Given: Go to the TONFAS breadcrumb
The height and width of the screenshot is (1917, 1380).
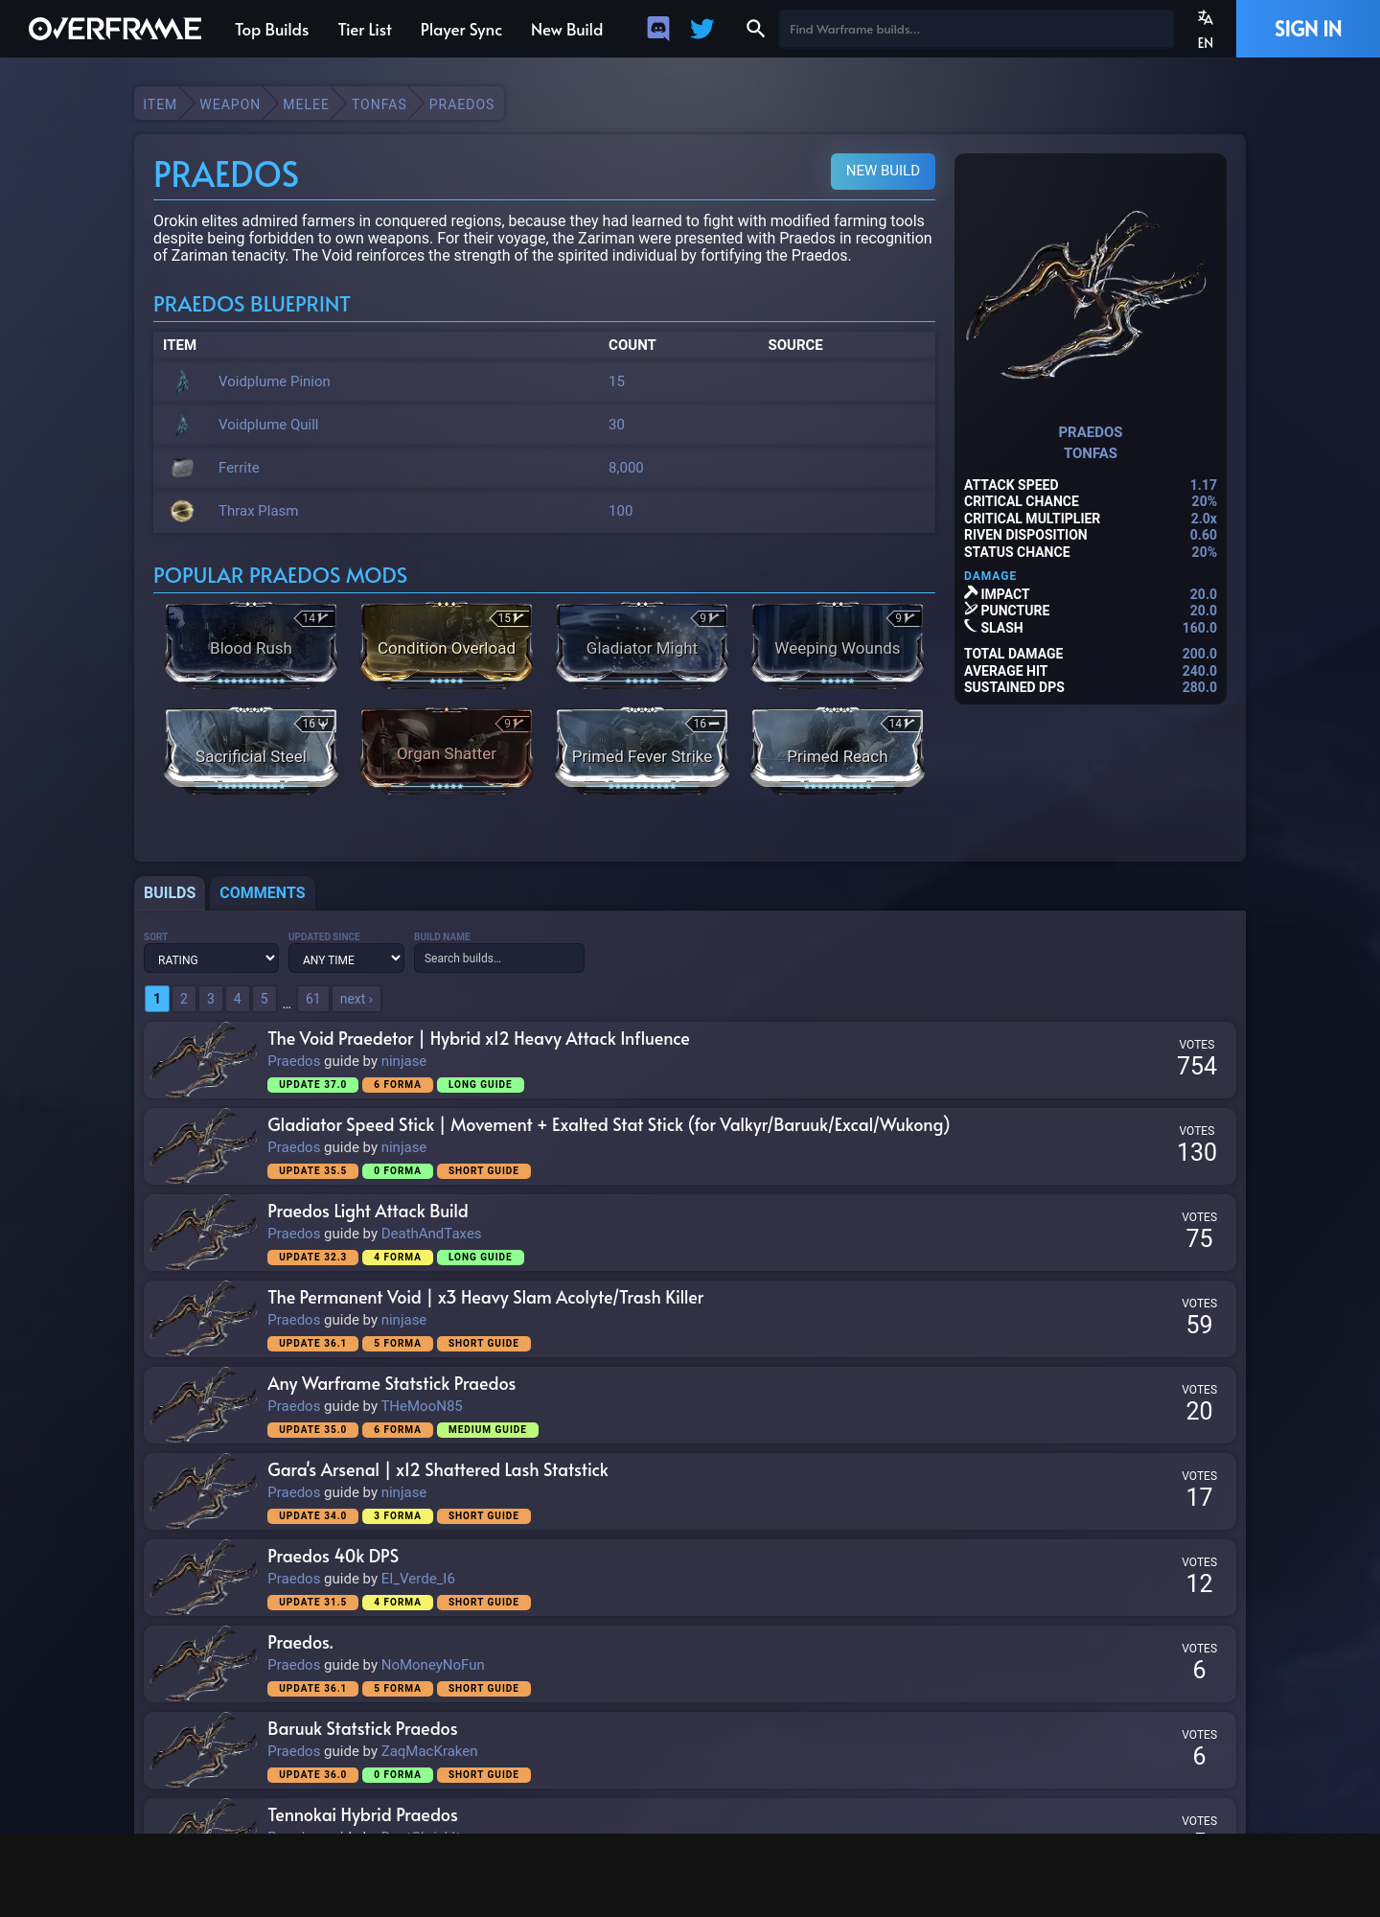Looking at the screenshot, I should tap(379, 104).
